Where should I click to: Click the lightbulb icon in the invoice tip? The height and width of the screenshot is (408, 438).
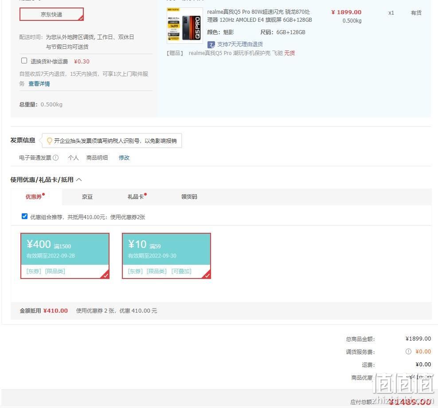pos(50,141)
